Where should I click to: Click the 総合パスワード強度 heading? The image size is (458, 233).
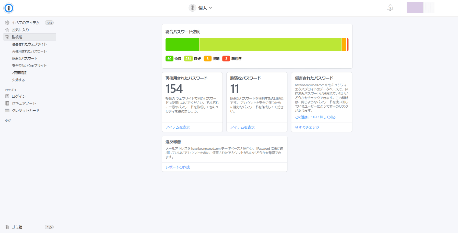pyautogui.click(x=183, y=32)
